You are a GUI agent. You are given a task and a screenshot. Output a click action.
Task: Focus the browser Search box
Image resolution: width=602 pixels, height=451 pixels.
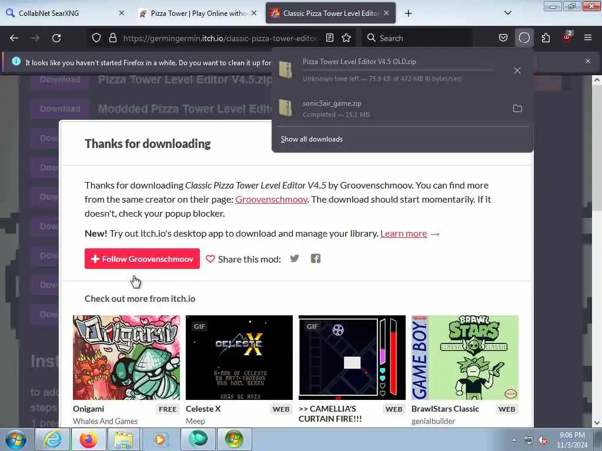(x=417, y=38)
